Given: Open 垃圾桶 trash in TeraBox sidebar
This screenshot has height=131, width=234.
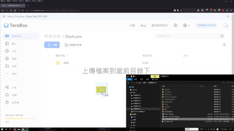Looking at the screenshot, I should (x=12, y=102).
